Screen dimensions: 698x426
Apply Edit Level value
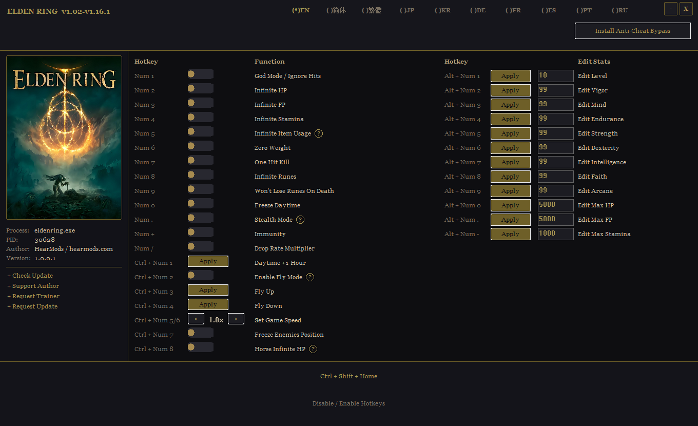click(511, 76)
